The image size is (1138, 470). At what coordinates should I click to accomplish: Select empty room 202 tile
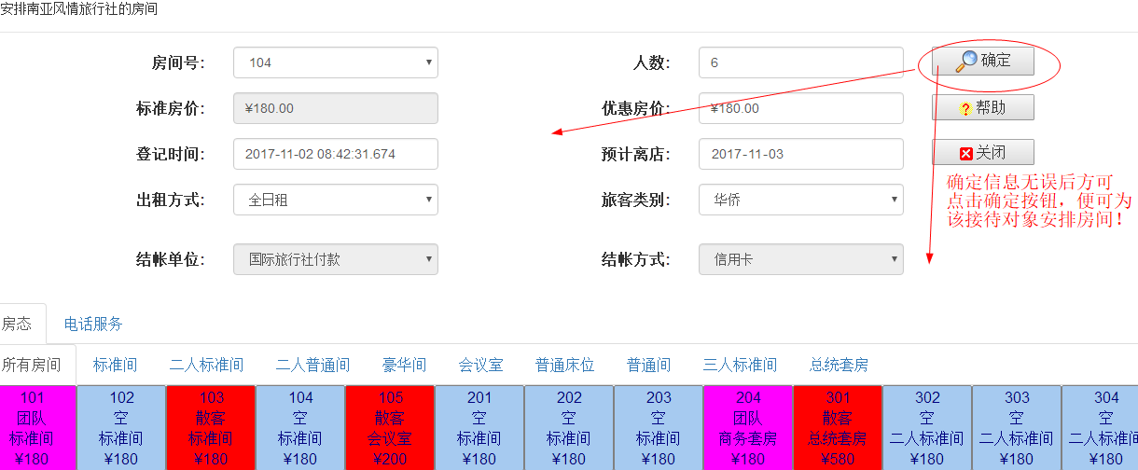point(570,428)
